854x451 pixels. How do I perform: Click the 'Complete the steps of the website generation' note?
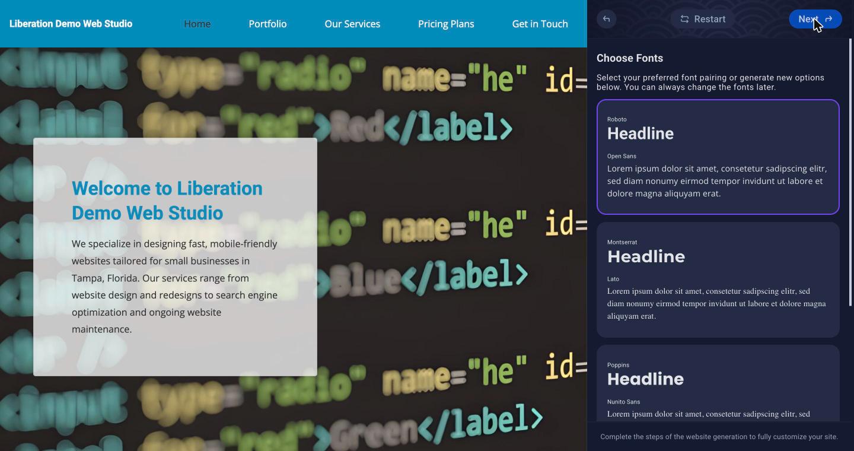pyautogui.click(x=719, y=437)
